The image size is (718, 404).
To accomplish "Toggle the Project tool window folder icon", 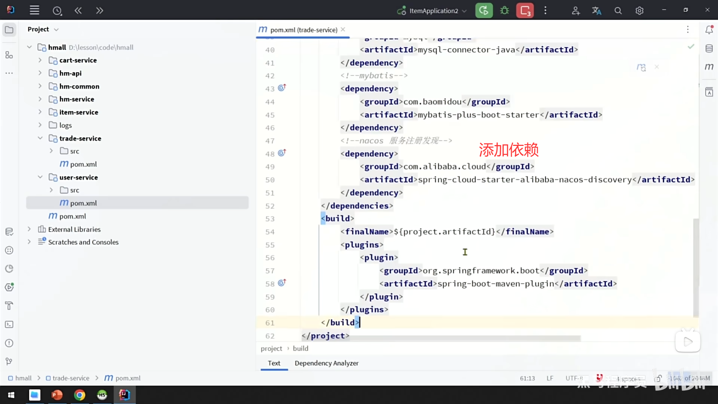I will point(9,30).
